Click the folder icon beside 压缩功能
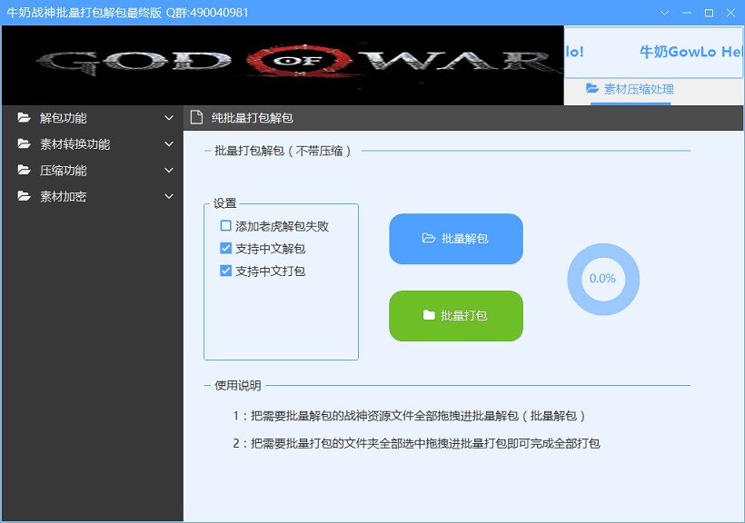The height and width of the screenshot is (523, 745). click(x=24, y=170)
